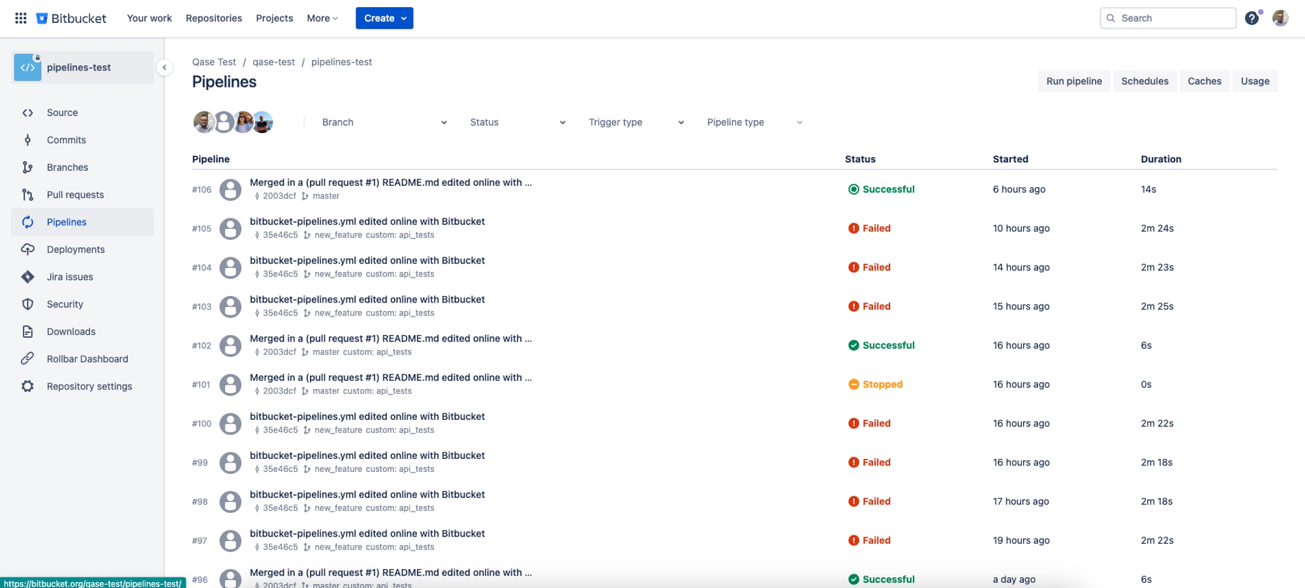The width and height of the screenshot is (1305, 588).
Task: Open Branches from the sidebar icon
Action: (x=27, y=168)
